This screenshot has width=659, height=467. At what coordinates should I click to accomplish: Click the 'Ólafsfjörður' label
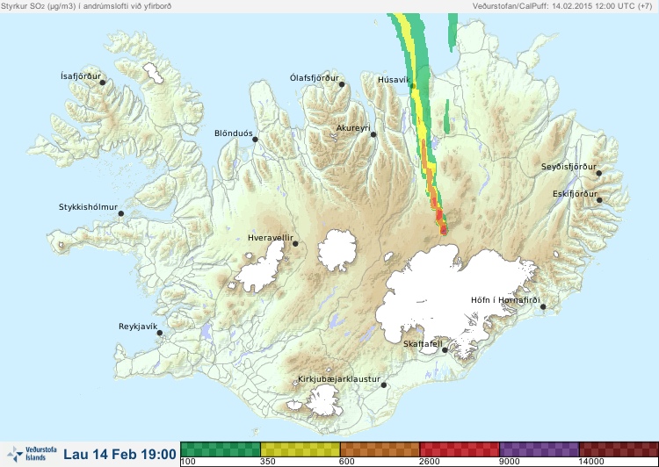(x=315, y=78)
